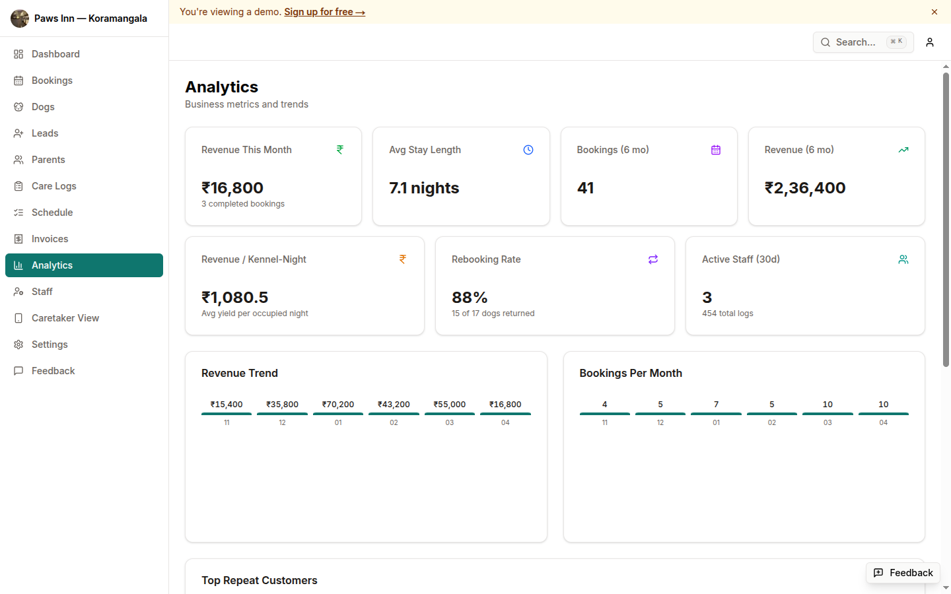Click the Leads icon in the sidebar

click(18, 133)
